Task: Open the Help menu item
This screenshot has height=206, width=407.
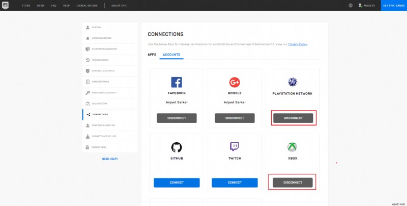Action: point(67,6)
